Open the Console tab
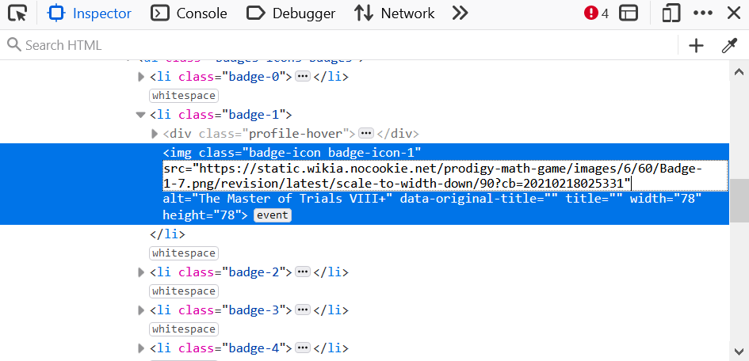The width and height of the screenshot is (749, 361). [x=189, y=13]
